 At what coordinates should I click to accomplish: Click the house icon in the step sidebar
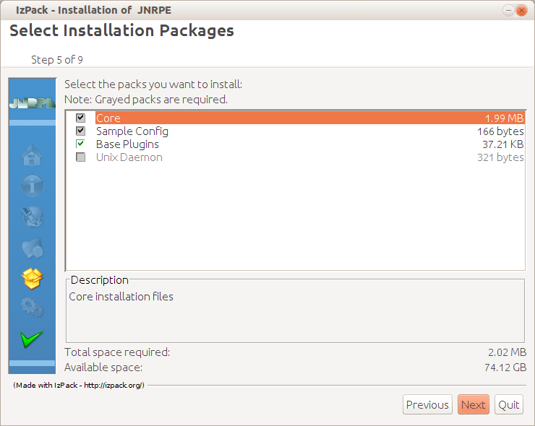pos(32,155)
